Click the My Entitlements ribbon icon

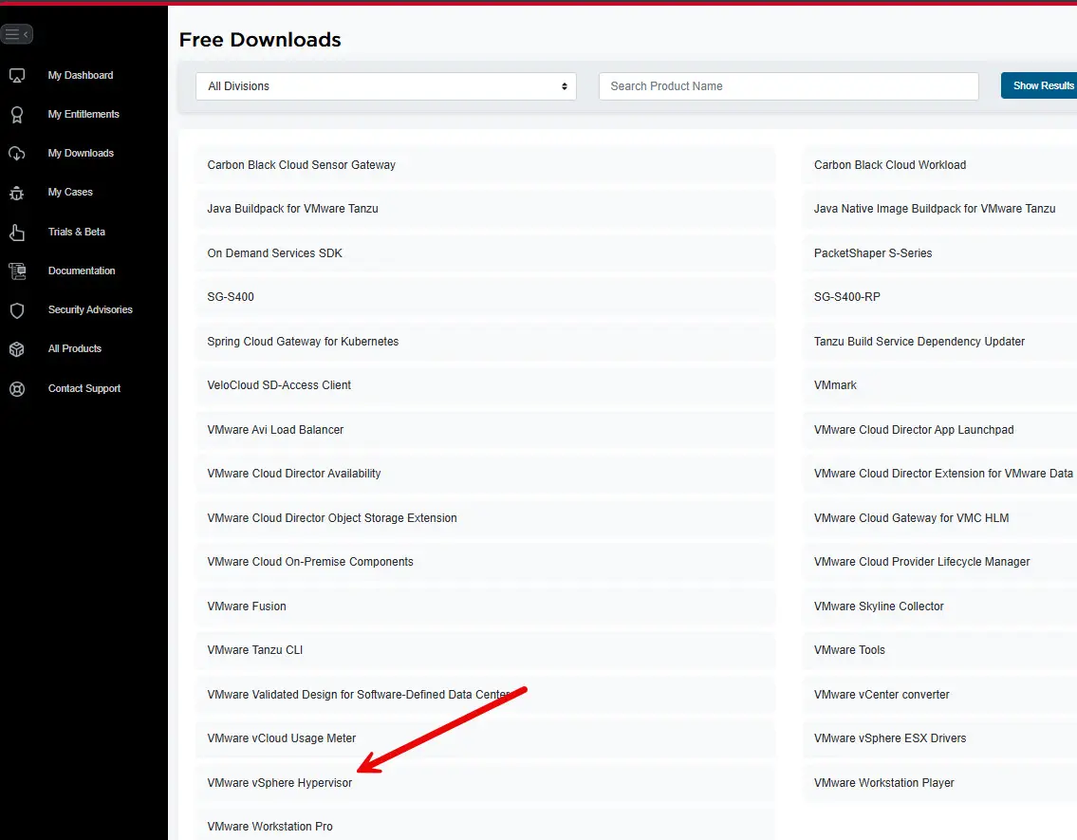pyautogui.click(x=17, y=115)
